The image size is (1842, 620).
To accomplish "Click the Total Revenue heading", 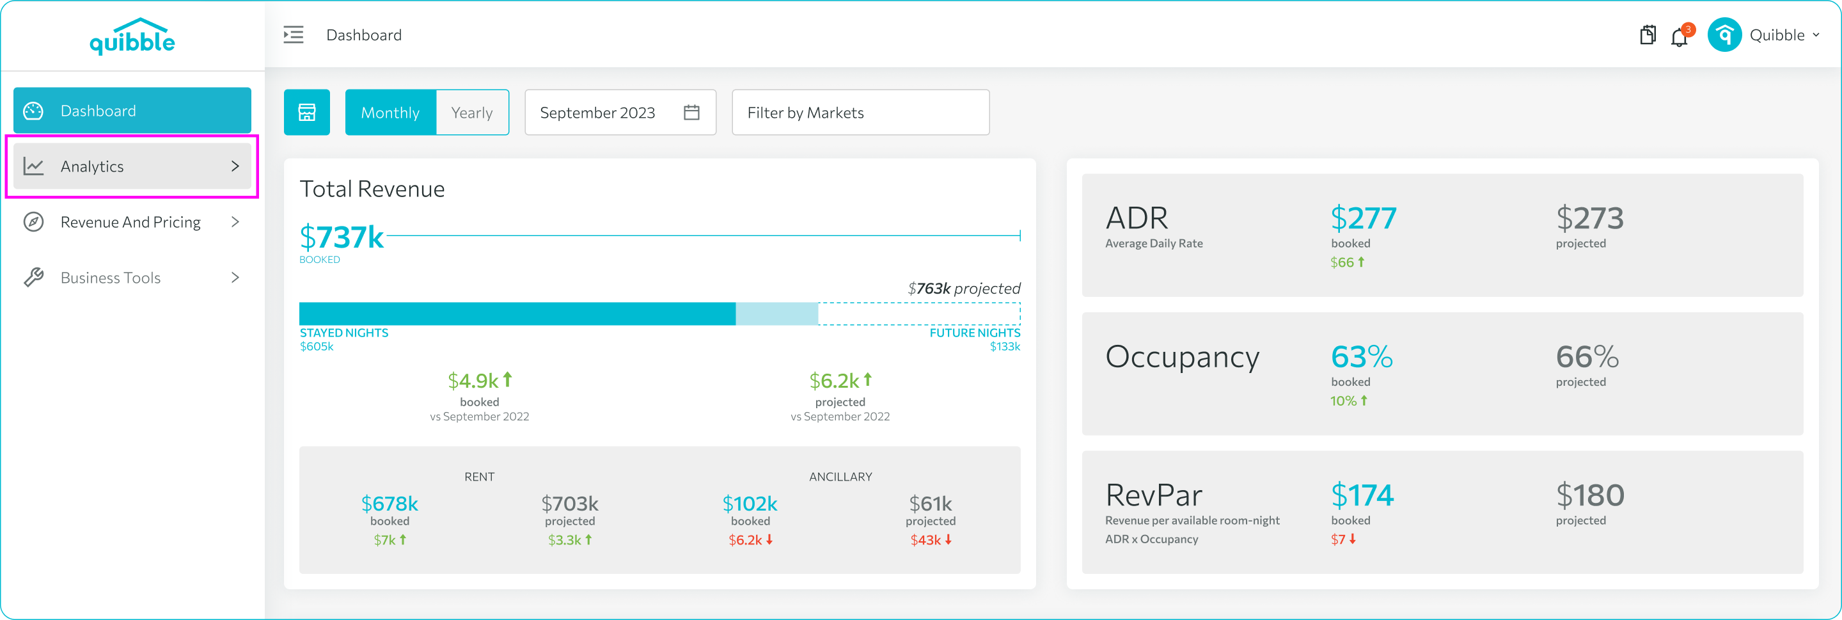I will tap(372, 189).
